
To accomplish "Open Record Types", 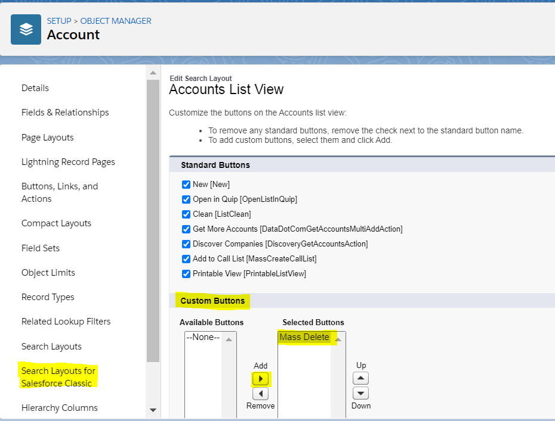I will [48, 297].
